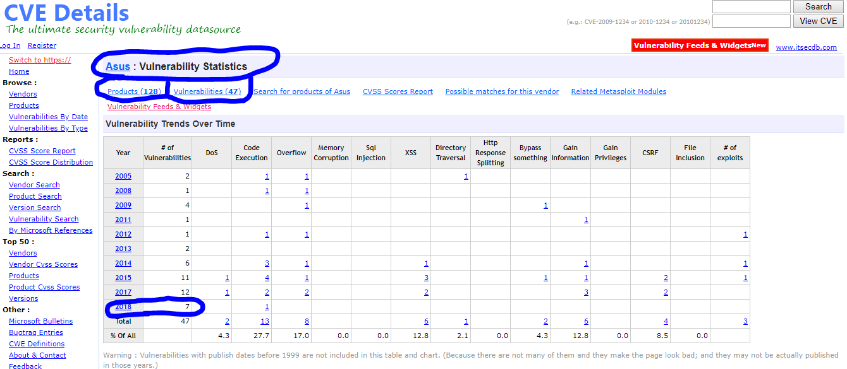Open the 2005 year link in table
Screen dimensions: 847x369
tap(123, 176)
